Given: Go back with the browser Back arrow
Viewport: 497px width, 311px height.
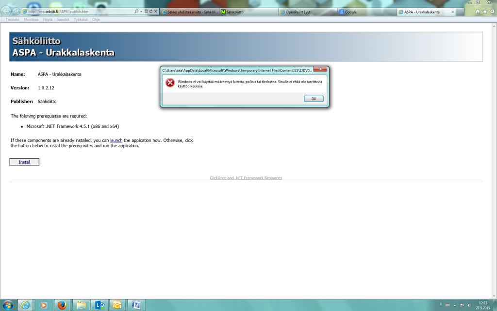Looking at the screenshot, I should (5, 11).
